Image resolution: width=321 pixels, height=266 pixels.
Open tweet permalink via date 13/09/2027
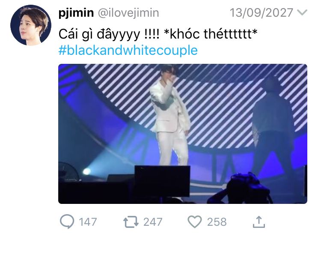[261, 13]
